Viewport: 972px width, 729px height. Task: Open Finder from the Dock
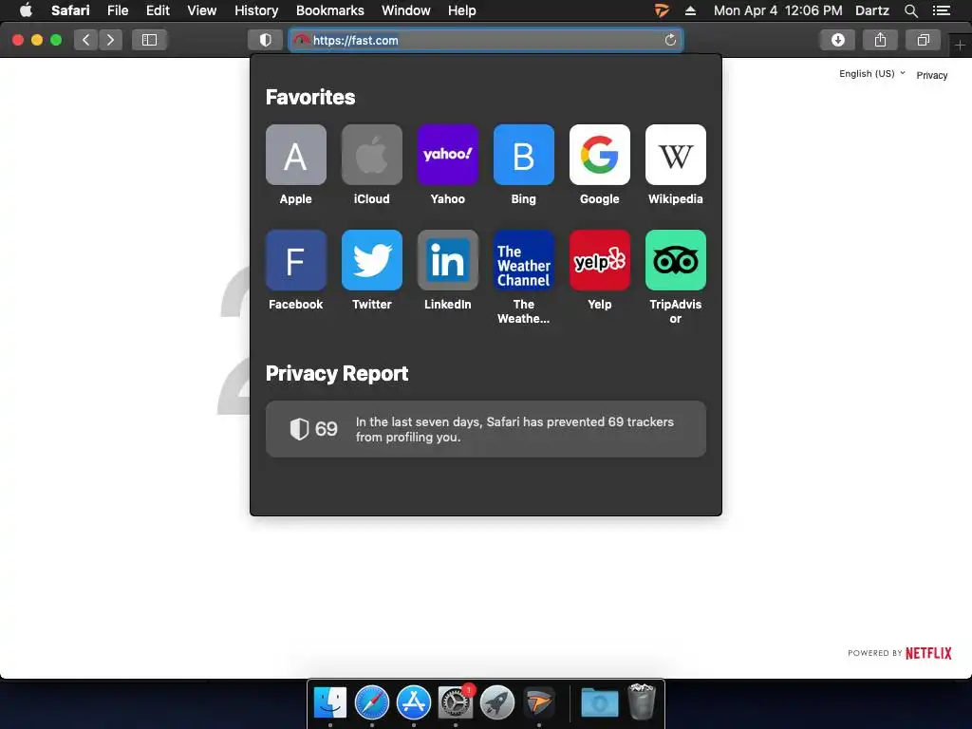329,702
